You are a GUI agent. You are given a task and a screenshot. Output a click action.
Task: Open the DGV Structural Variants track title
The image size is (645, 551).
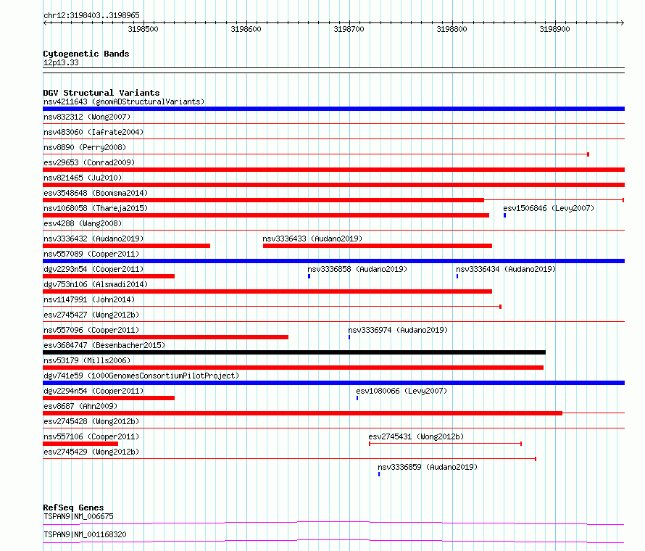pos(101,93)
